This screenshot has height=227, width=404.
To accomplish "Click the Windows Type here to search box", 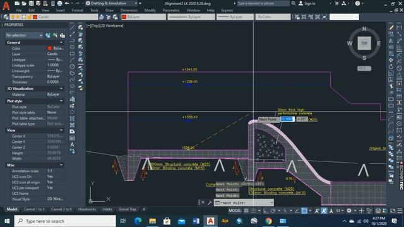I will (65, 221).
